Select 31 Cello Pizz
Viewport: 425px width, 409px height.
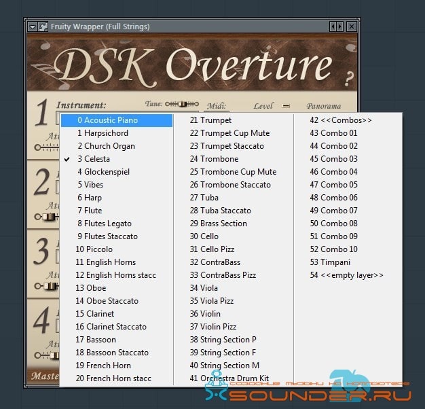coord(234,249)
